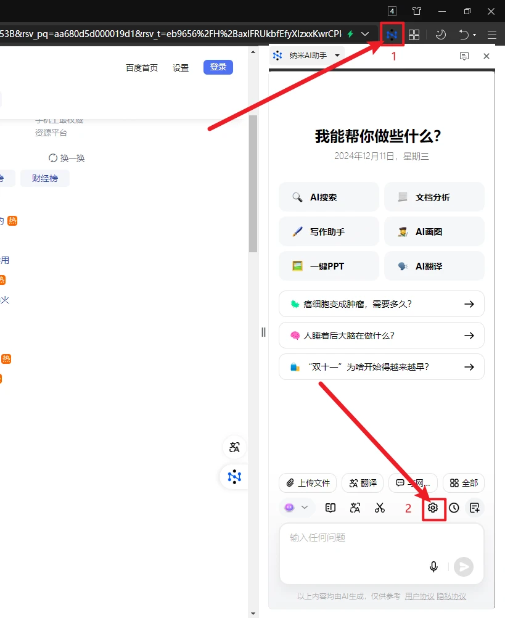Click the green lightning speed-mode icon
Image resolution: width=505 pixels, height=618 pixels.
[350, 34]
